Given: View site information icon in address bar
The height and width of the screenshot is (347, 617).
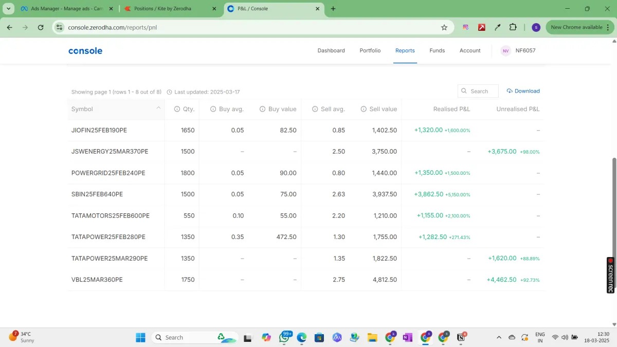Looking at the screenshot, I should pyautogui.click(x=59, y=27).
